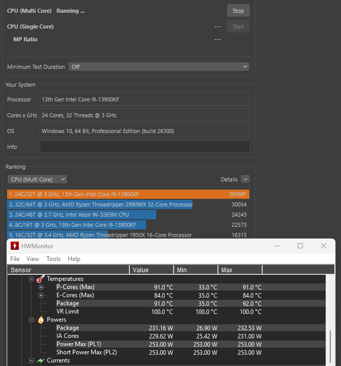Click the flame Powers icon

pyautogui.click(x=41, y=320)
